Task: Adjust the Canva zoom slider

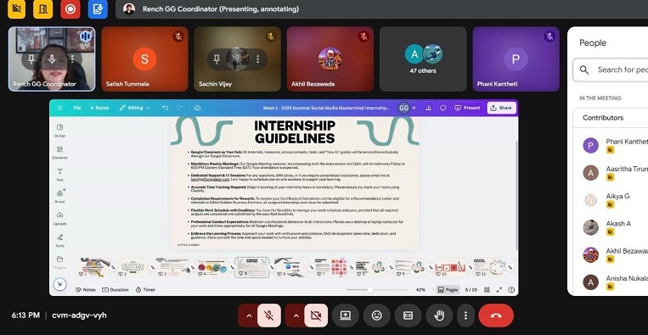Action: [370, 289]
